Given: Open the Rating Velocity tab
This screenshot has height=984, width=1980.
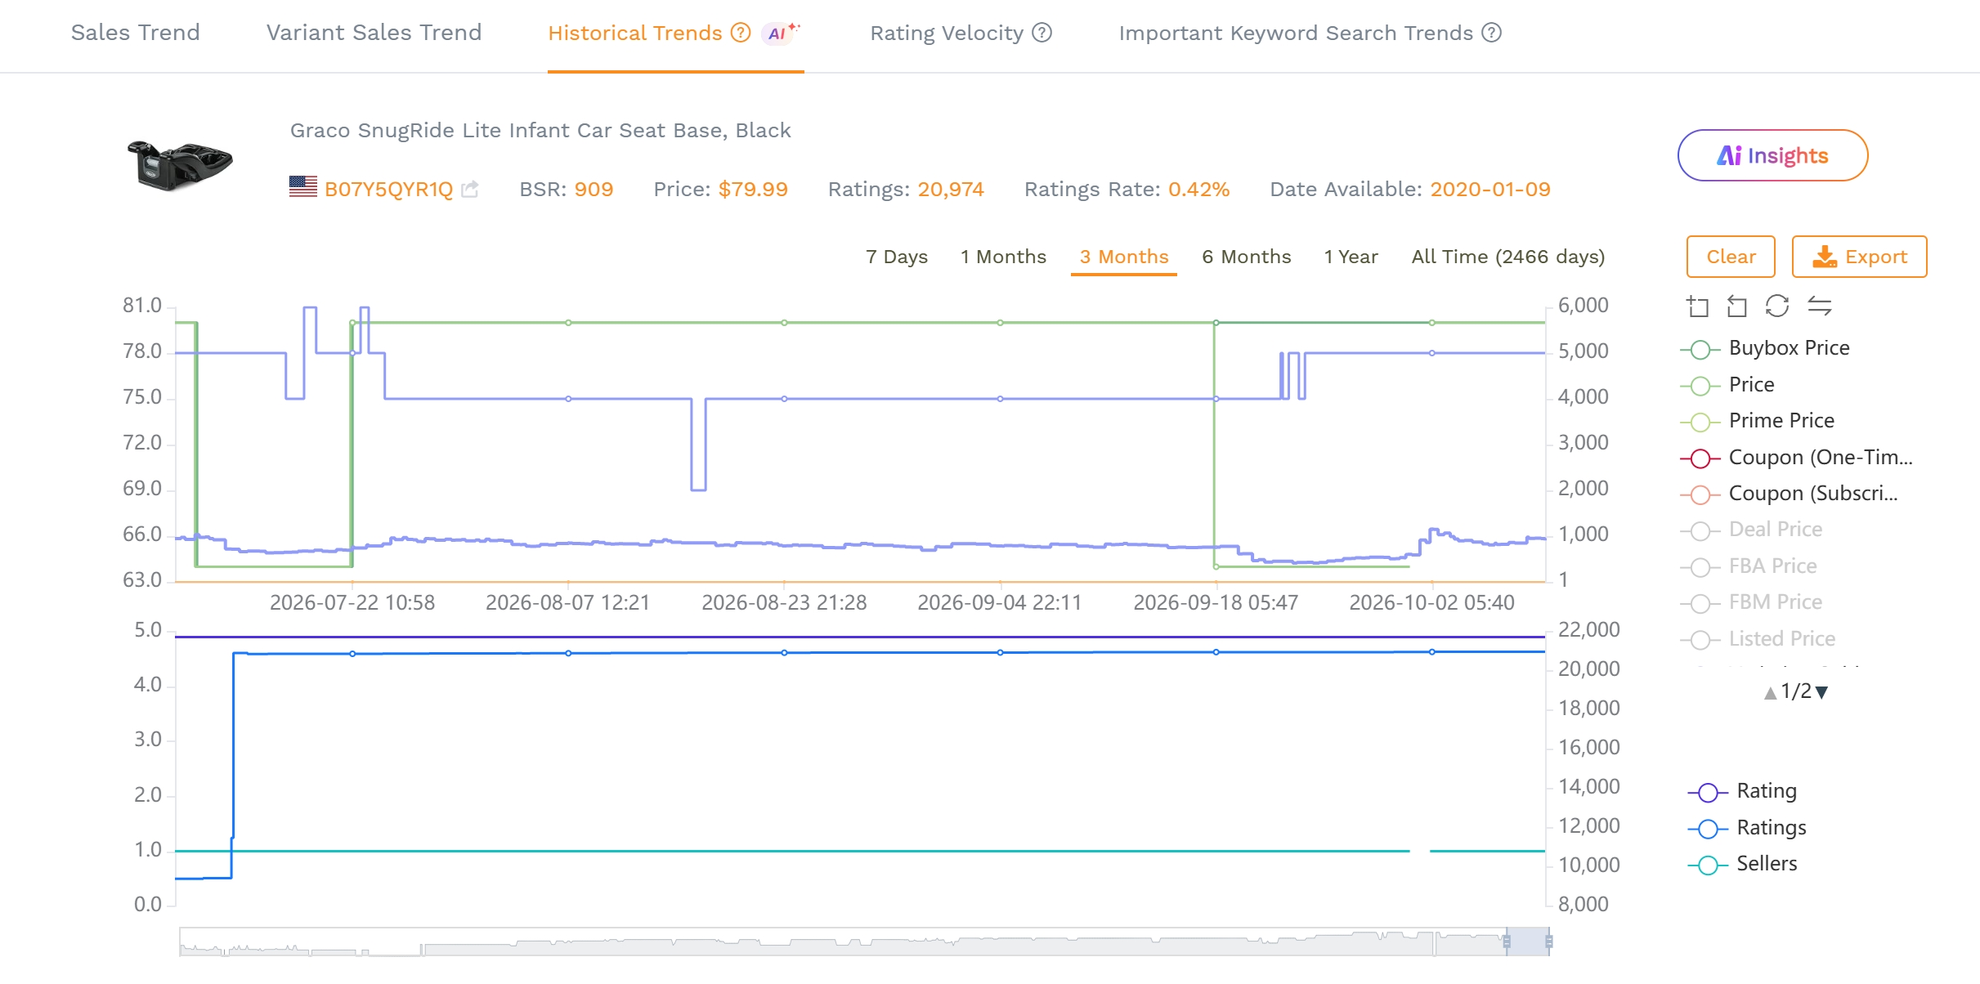Looking at the screenshot, I should tap(947, 33).
